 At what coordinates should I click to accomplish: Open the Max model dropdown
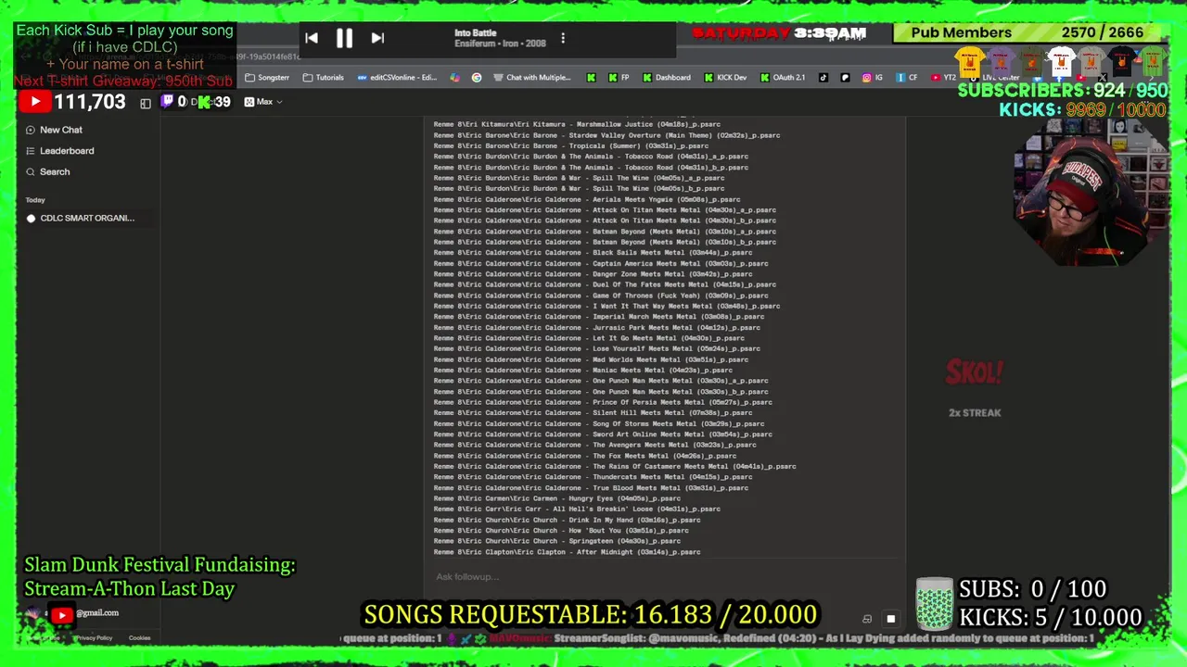(263, 102)
